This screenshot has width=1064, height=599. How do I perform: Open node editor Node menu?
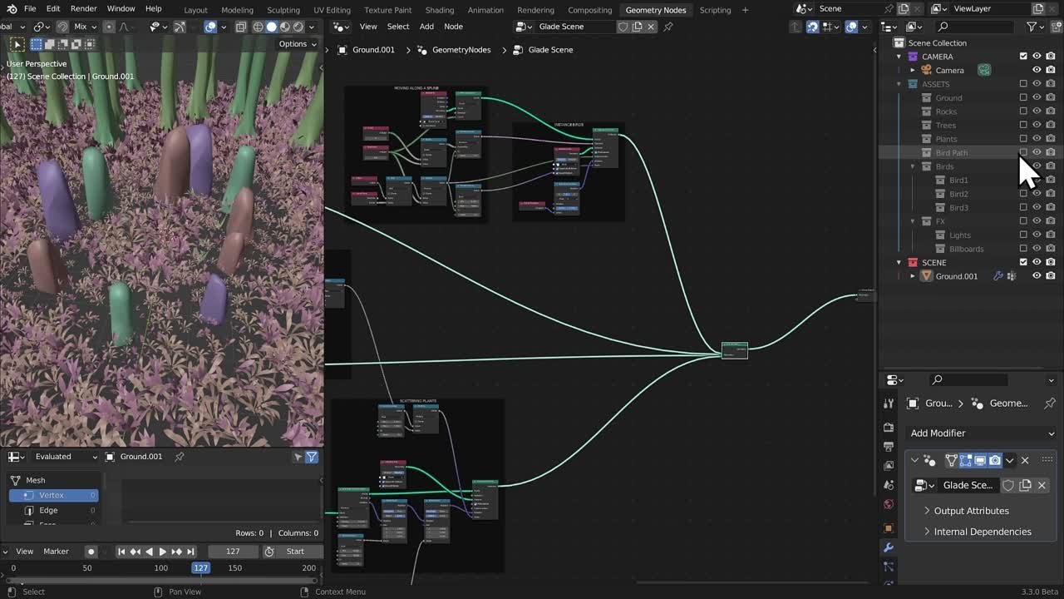tap(453, 27)
